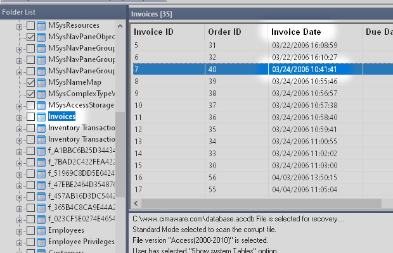This screenshot has height=253, width=393.
Task: Sort by the Invoice Date column header
Action: point(296,32)
